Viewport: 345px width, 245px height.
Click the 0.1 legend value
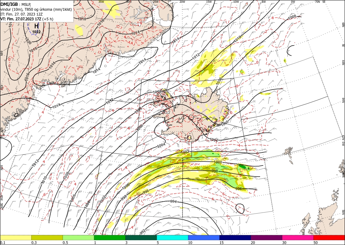coord(2,243)
